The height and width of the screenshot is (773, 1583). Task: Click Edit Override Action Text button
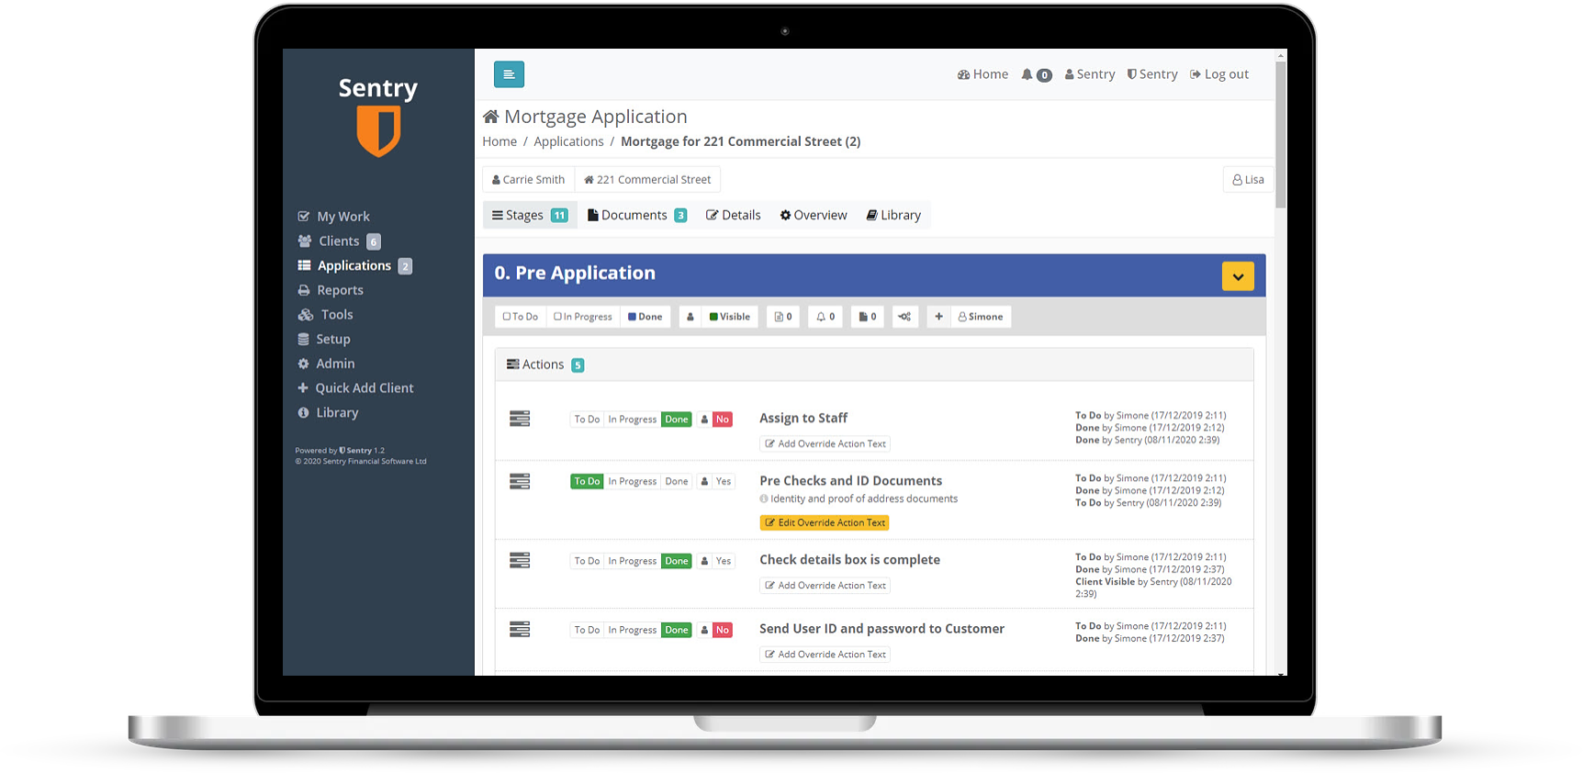point(825,523)
